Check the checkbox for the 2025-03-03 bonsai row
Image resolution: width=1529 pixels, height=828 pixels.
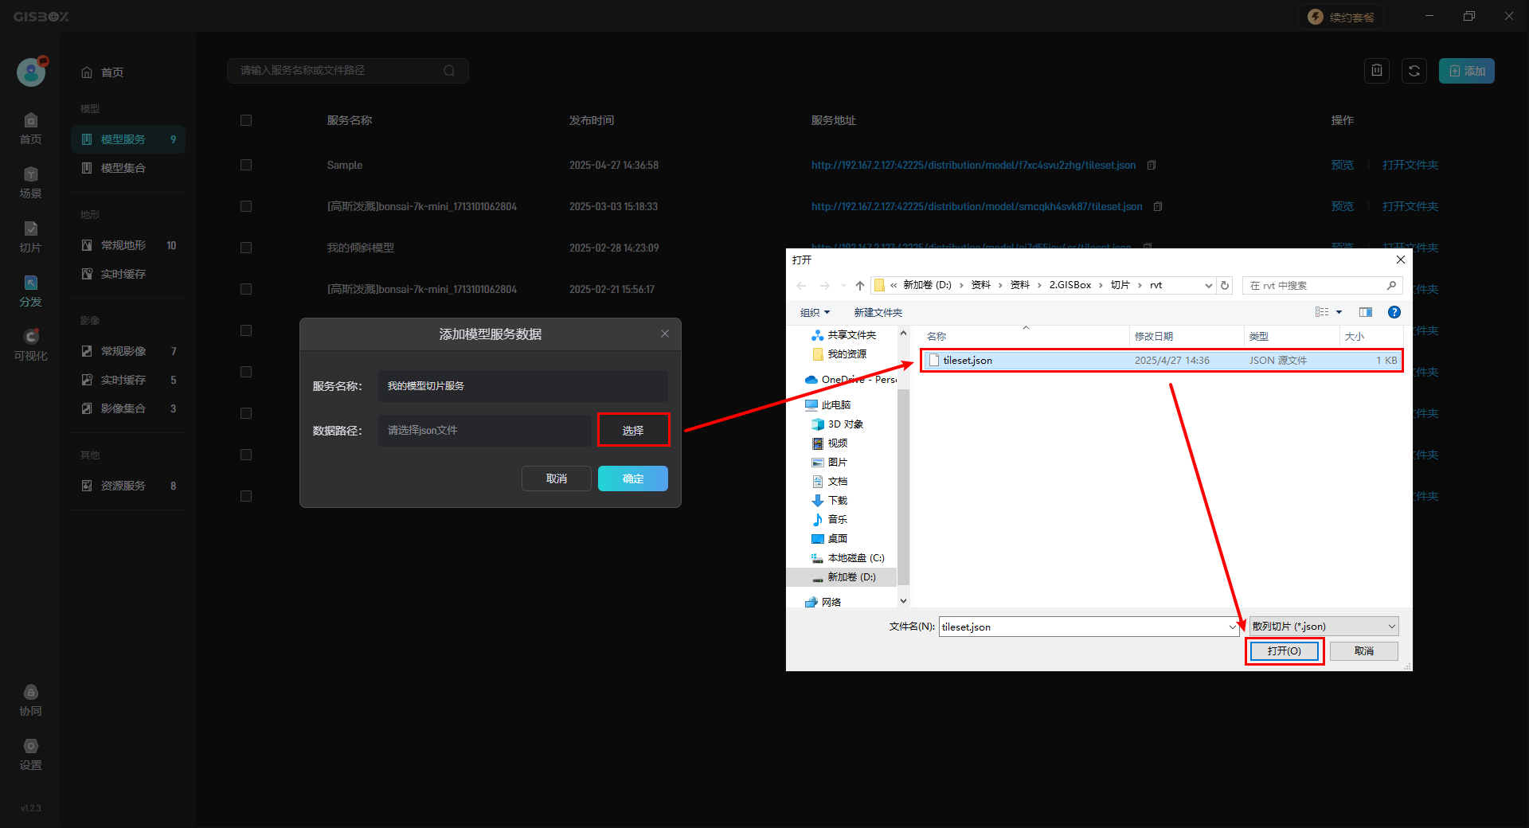[x=246, y=206]
